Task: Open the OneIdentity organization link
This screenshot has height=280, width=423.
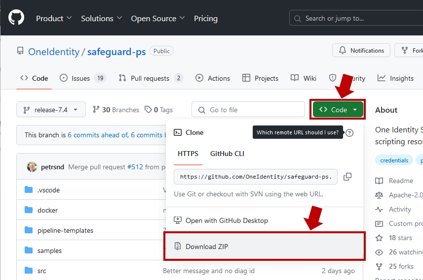Action: click(x=54, y=51)
